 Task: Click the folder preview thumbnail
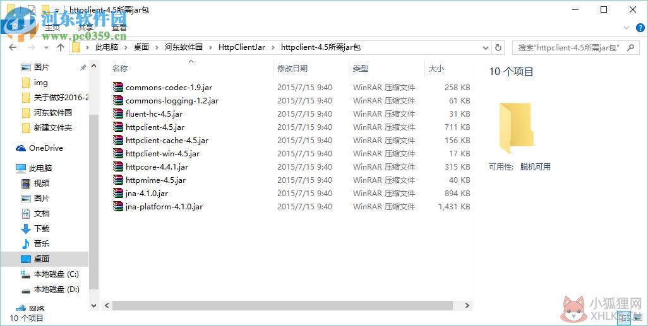517,129
